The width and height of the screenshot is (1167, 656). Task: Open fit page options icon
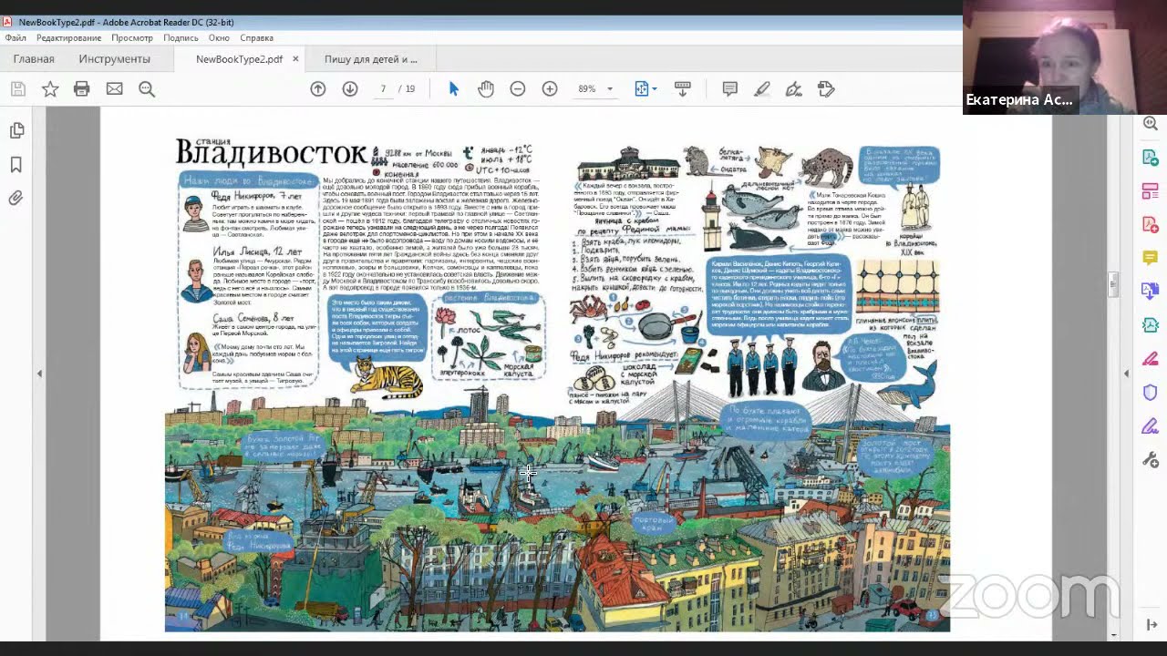[645, 88]
